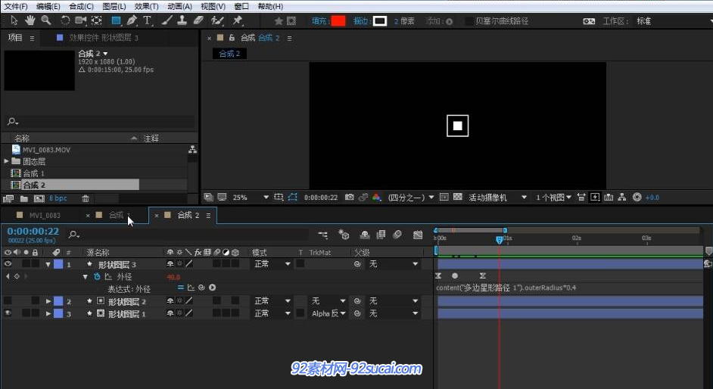This screenshot has height=389, width=713.
Task: Hide 形状图层 3 using its eye icon
Action: [x=8, y=264]
